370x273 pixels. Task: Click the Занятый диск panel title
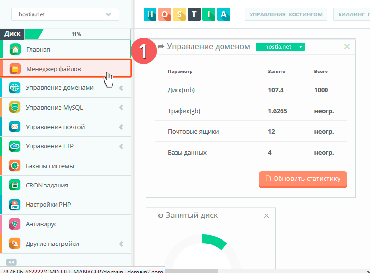pyautogui.click(x=192, y=215)
